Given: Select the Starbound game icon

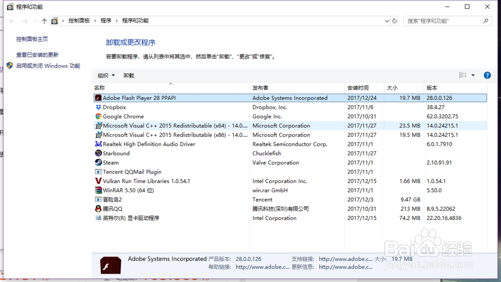Looking at the screenshot, I should pyautogui.click(x=98, y=153).
